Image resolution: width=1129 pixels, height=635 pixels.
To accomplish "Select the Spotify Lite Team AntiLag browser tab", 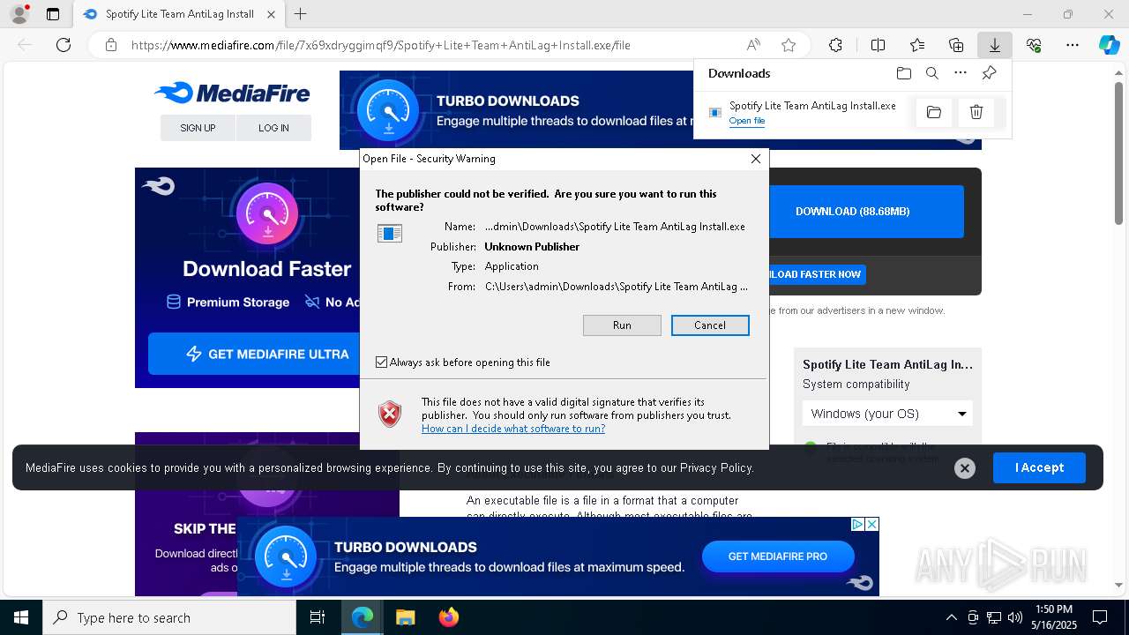I will 179,14.
